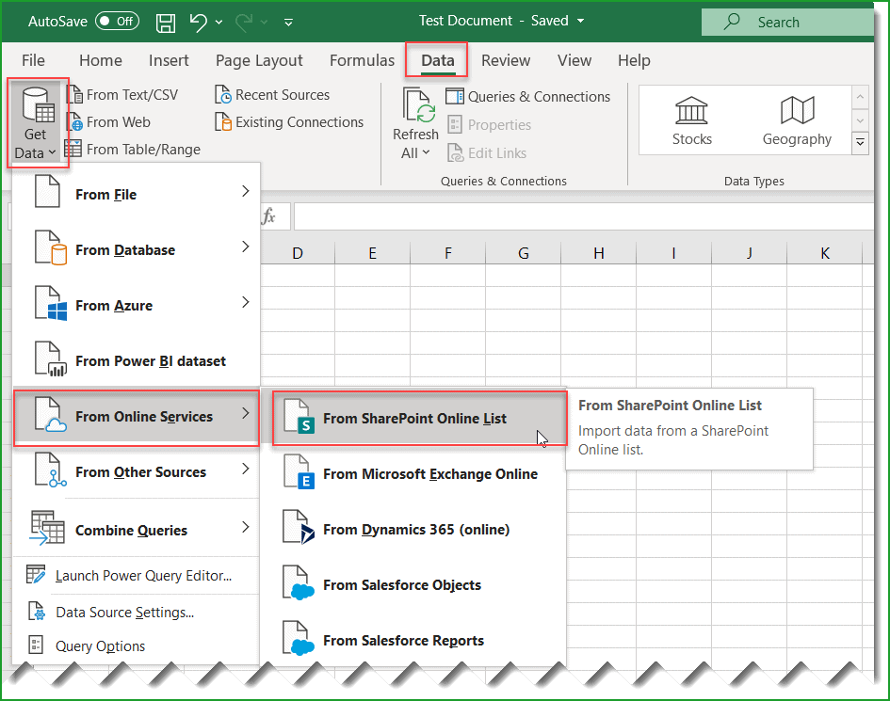Expand the Data Types gallery More arrow
Viewport: 890px width, 701px height.
click(x=860, y=142)
